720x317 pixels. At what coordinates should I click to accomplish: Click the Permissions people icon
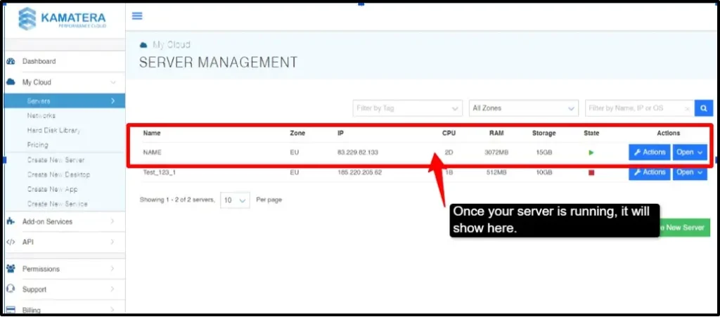point(11,269)
